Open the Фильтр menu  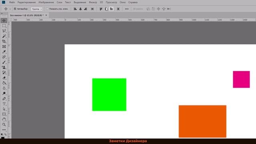coord(93,2)
